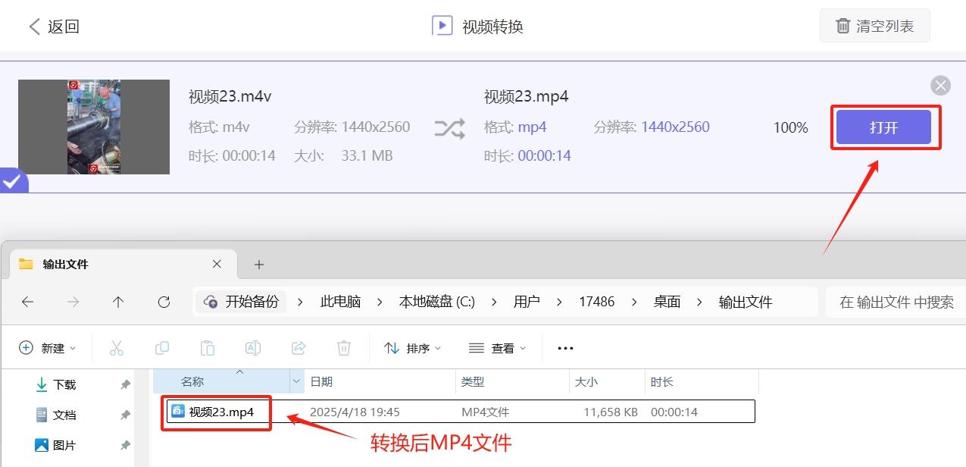
Task: Select the Cut icon in the Explorer toolbar
Action: point(116,347)
